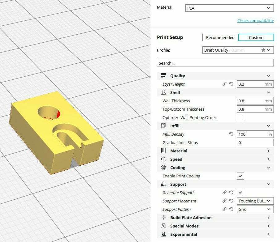Click the Print Setup heading

pos(170,37)
